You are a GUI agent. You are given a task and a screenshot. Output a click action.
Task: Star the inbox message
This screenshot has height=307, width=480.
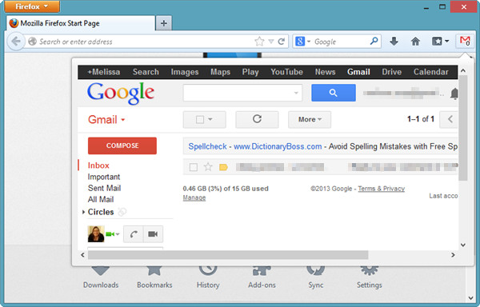(x=208, y=167)
